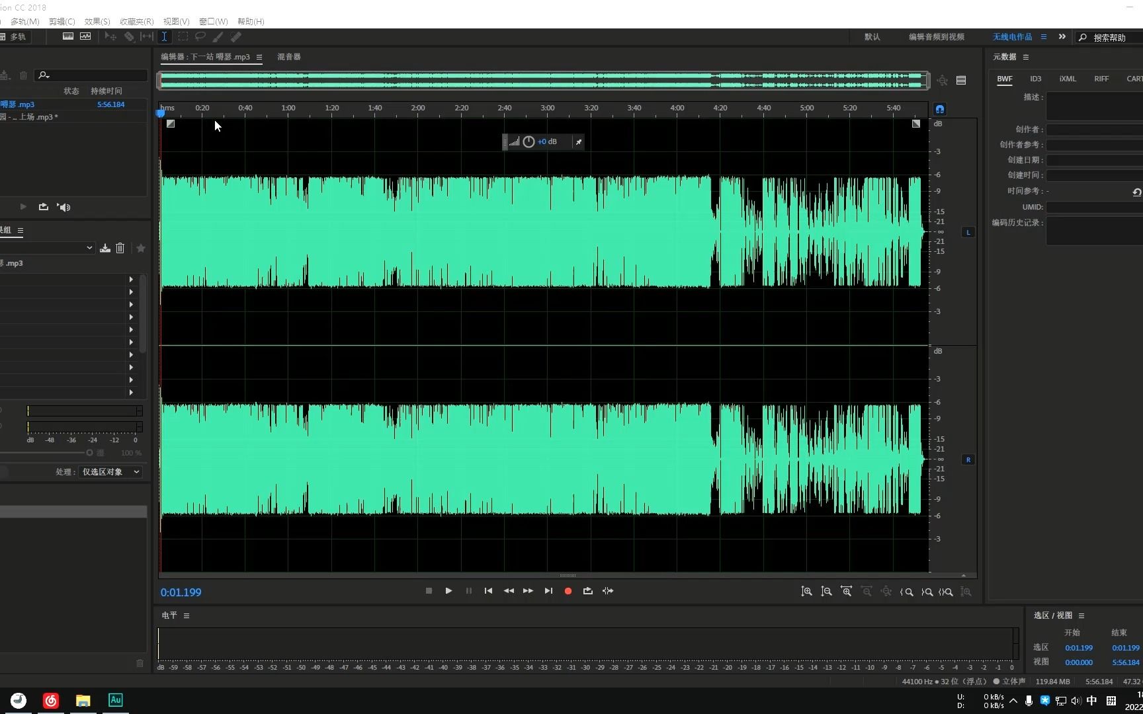Open Adobe Audition in Windows taskbar

click(x=116, y=700)
